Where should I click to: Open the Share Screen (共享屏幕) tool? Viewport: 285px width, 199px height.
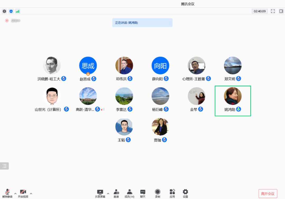click(100, 193)
